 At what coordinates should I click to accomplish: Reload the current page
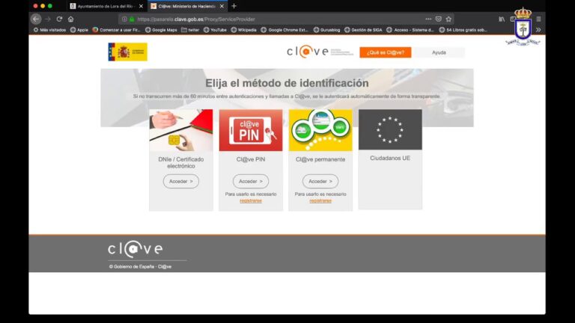[x=59, y=19]
